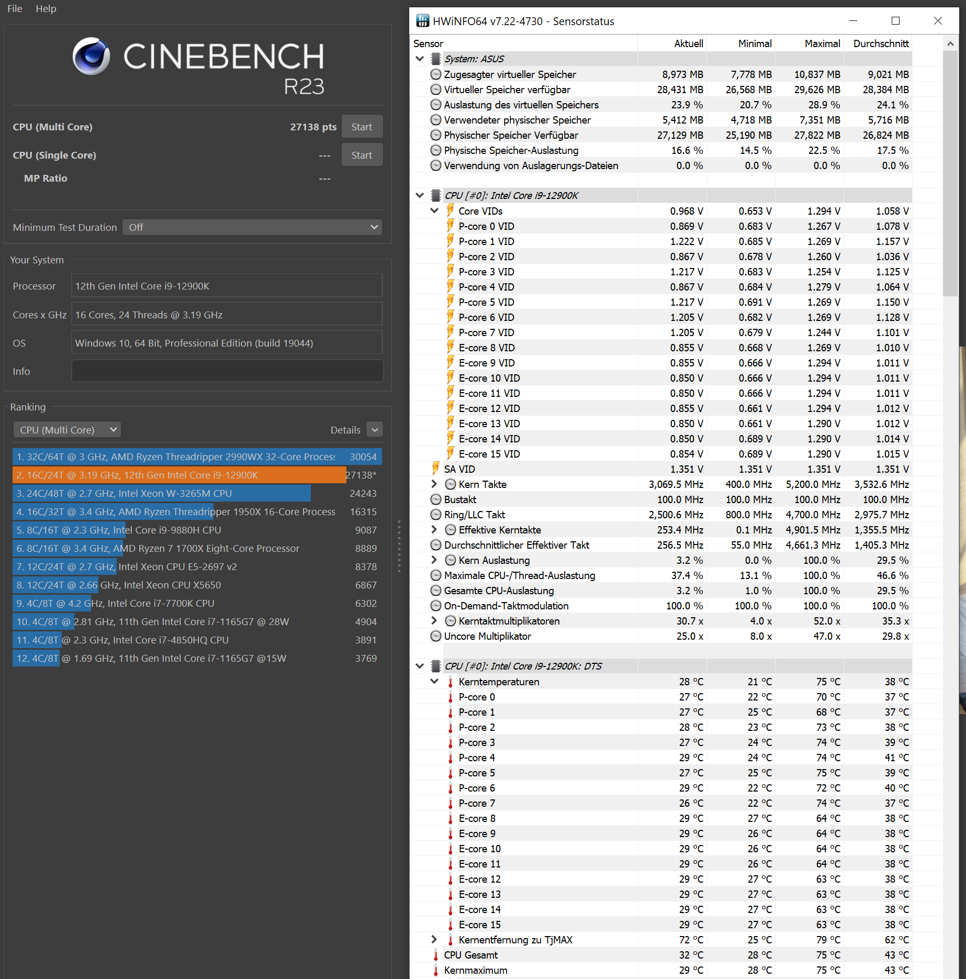Click the Durchschnitt column header
This screenshot has width=966, height=979.
[878, 43]
